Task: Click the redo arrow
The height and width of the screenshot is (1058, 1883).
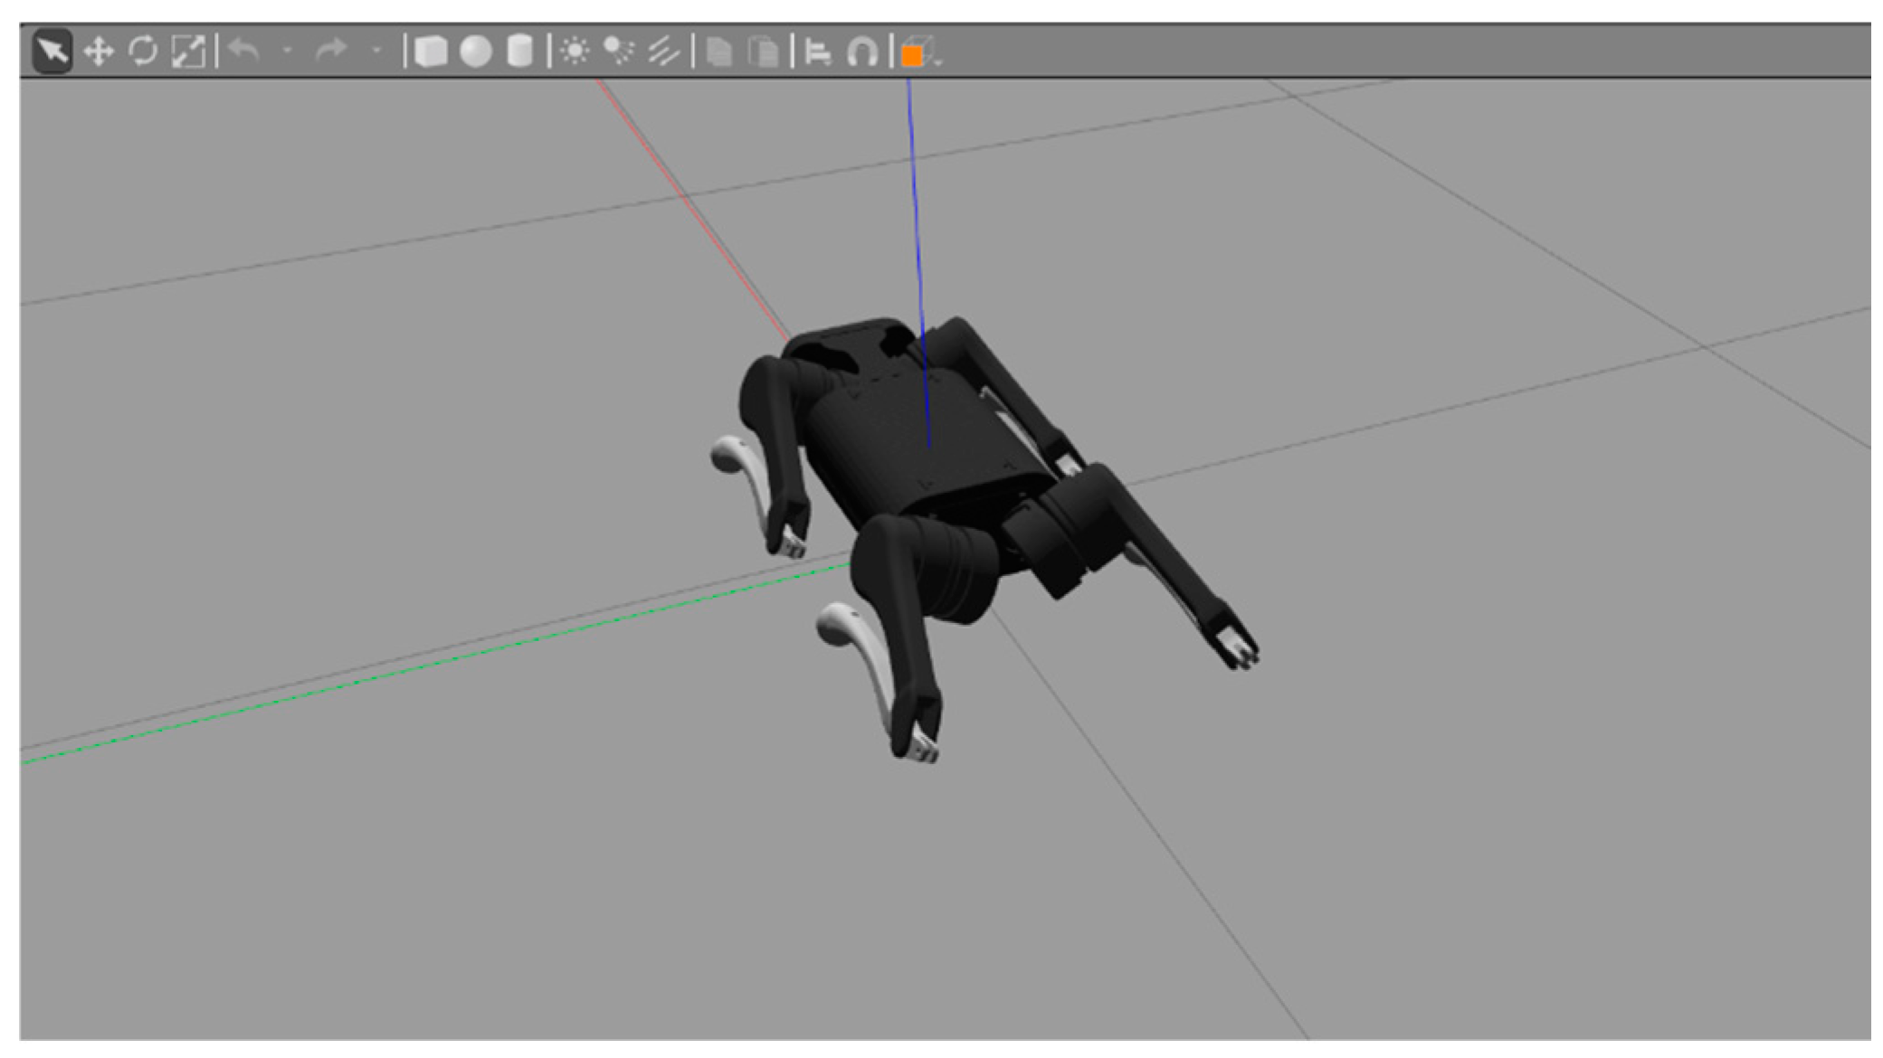Action: tap(331, 51)
